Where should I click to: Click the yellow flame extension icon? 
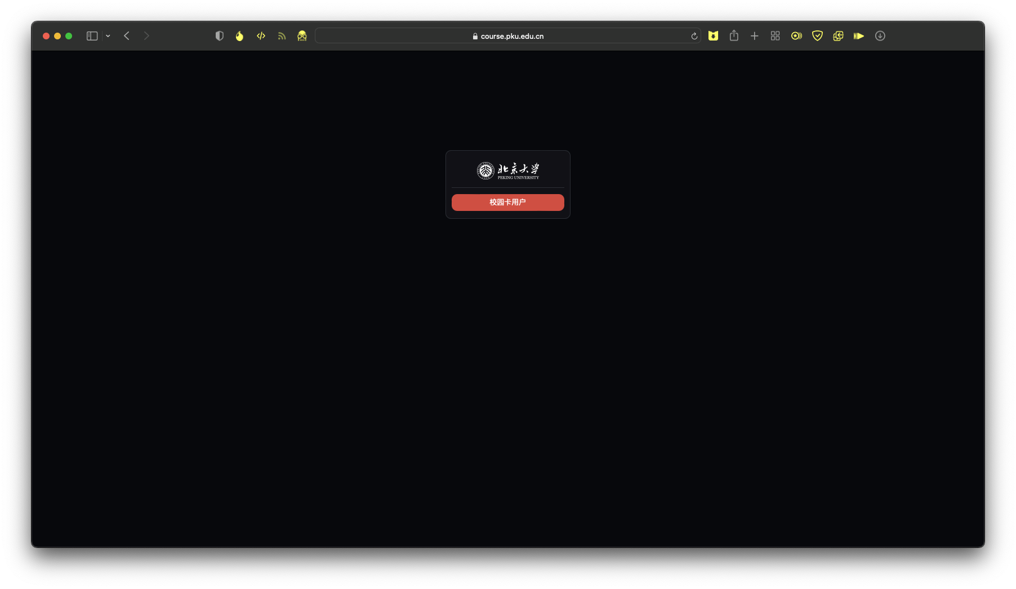click(x=240, y=36)
